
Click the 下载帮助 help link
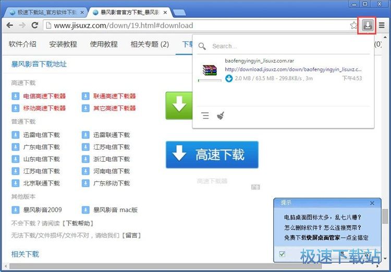click(79, 223)
